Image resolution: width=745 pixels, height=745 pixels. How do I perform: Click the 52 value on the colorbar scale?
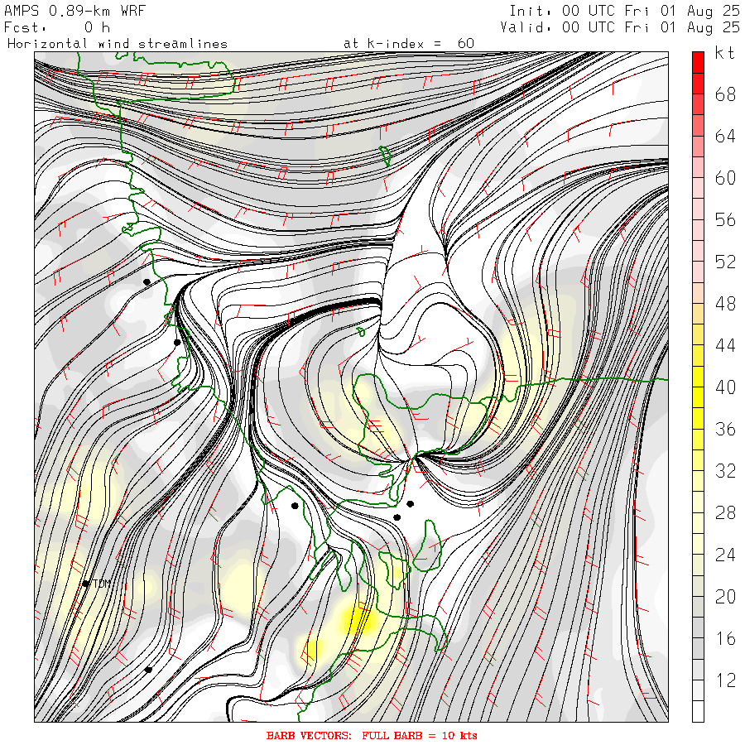(x=725, y=262)
